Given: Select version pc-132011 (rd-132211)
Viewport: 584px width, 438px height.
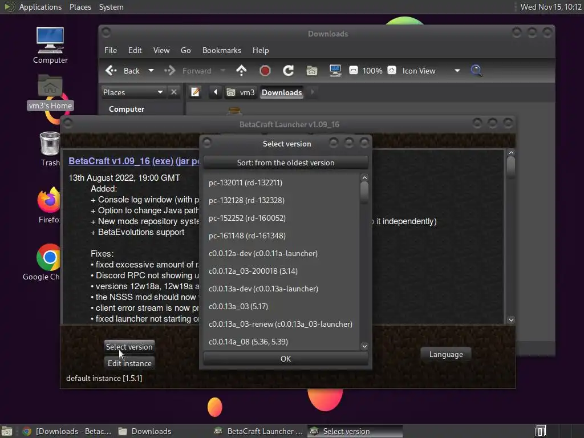Looking at the screenshot, I should coord(281,182).
